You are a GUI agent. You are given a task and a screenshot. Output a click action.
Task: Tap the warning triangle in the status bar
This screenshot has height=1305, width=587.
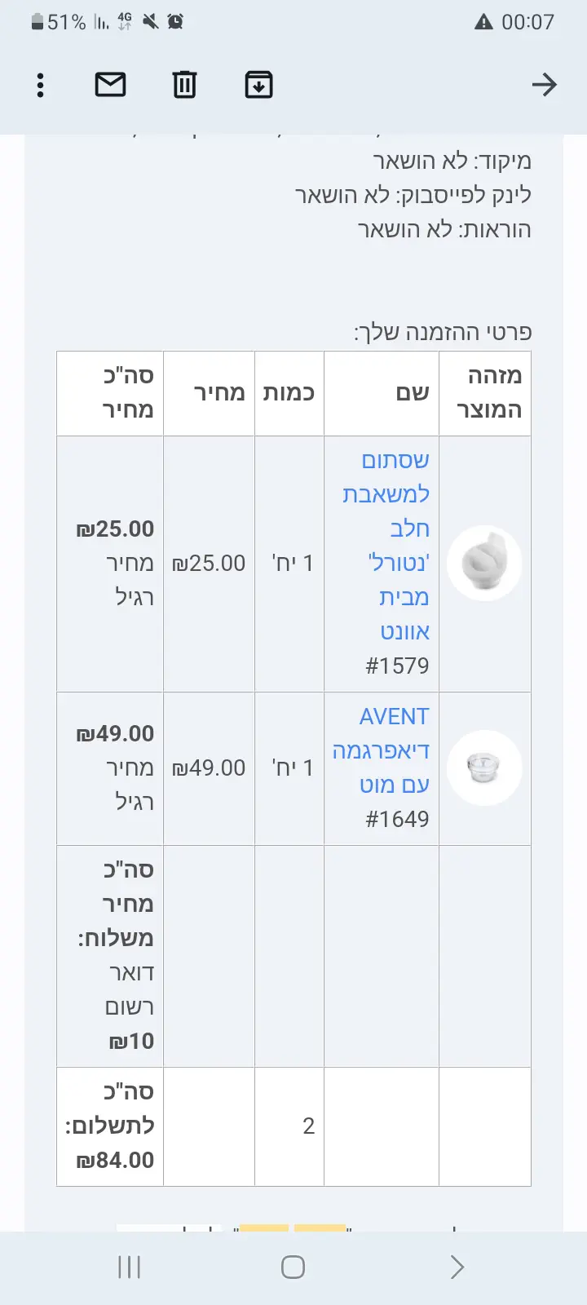(483, 22)
